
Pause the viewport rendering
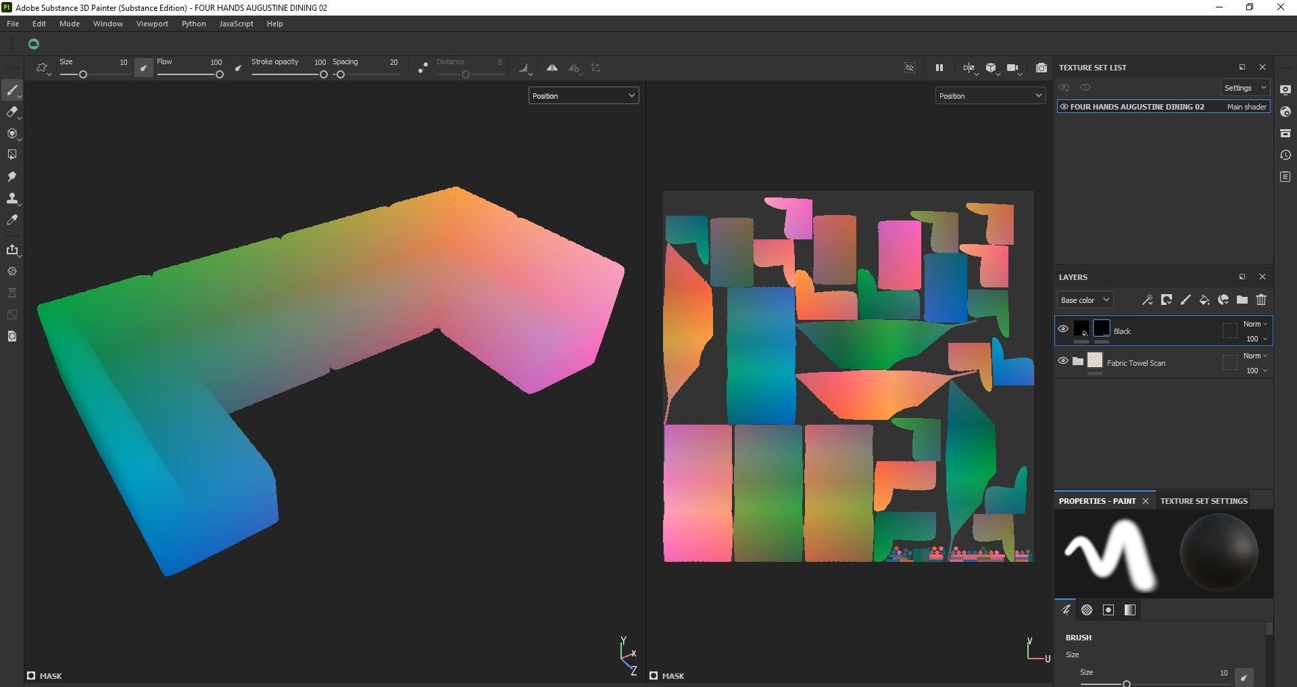939,68
